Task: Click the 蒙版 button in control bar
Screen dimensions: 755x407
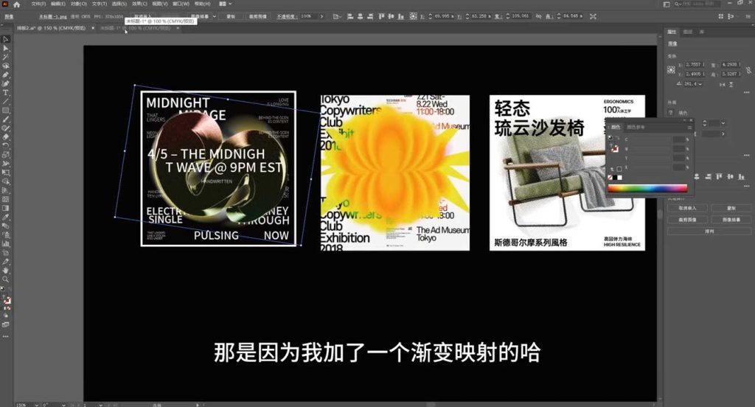Action: tap(231, 16)
